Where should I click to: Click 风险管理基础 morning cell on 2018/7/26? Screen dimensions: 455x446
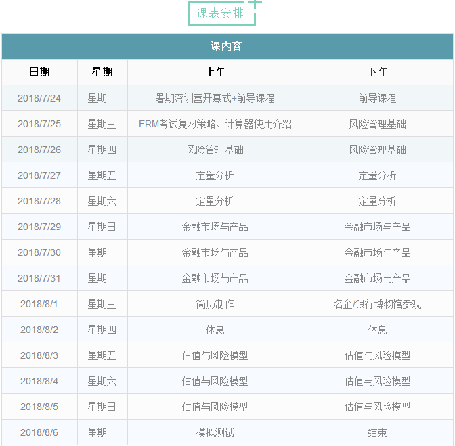coord(215,150)
